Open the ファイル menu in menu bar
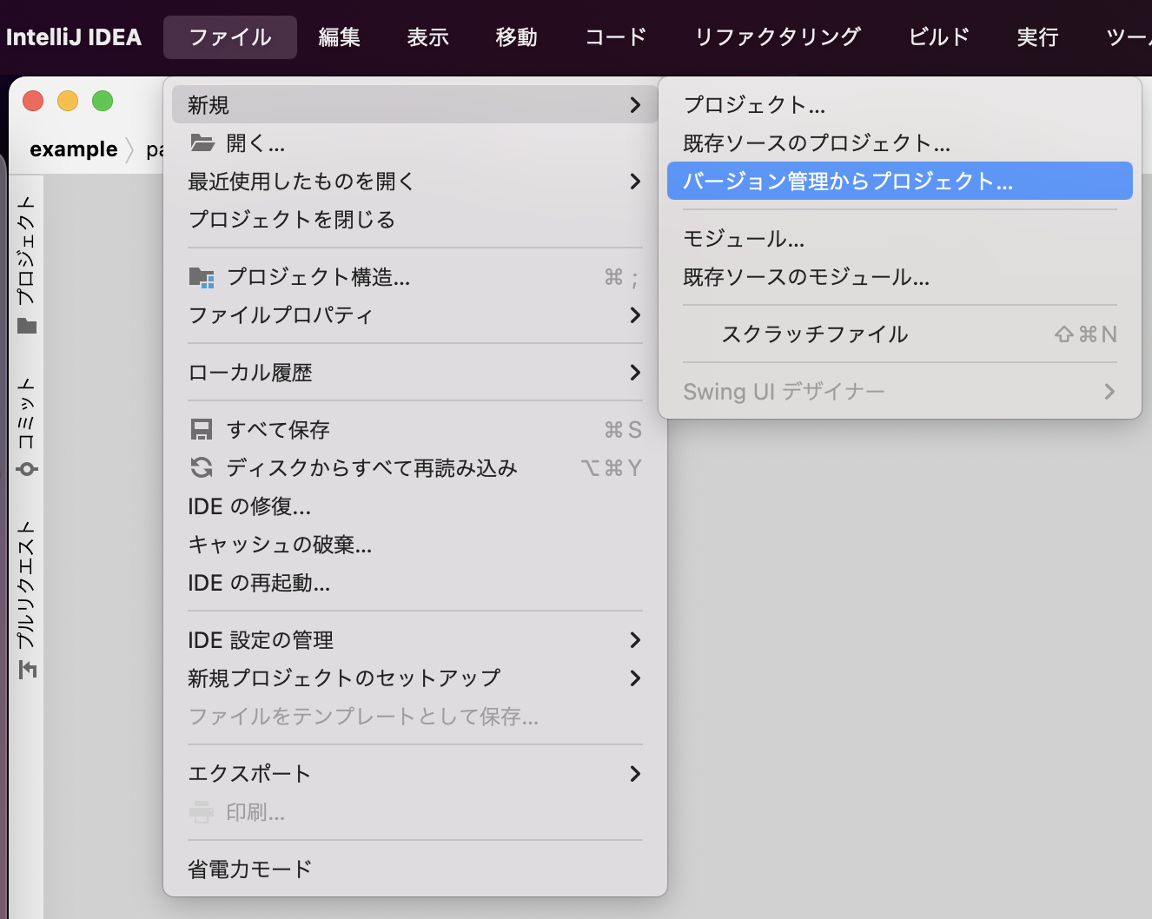 [230, 37]
